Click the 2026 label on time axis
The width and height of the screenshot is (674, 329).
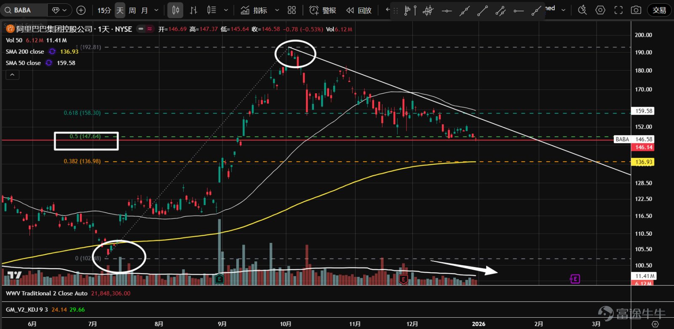[479, 324]
